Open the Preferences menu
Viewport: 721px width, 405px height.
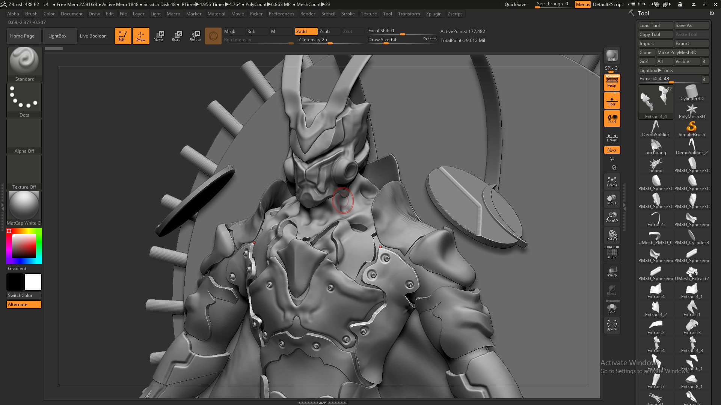[281, 14]
